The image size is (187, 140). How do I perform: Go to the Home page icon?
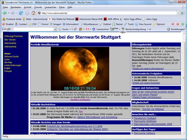[x=33, y=13]
